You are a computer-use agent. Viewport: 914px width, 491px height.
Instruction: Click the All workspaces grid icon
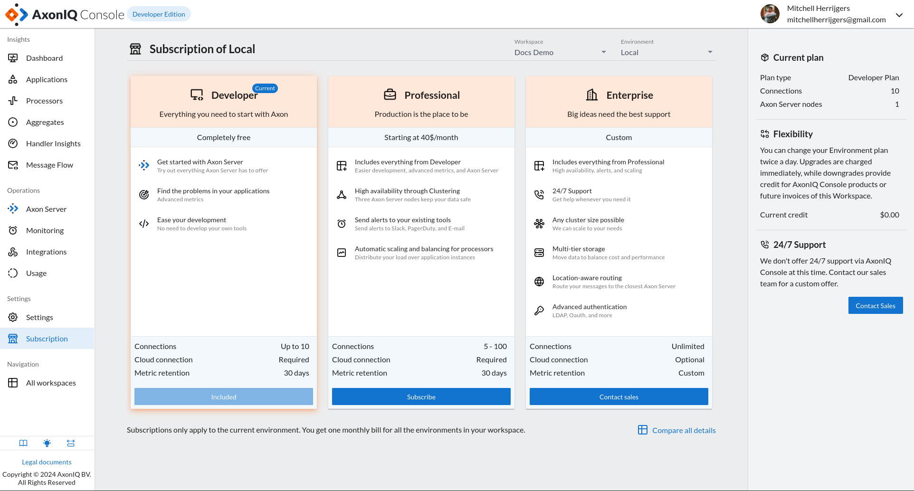pos(13,383)
